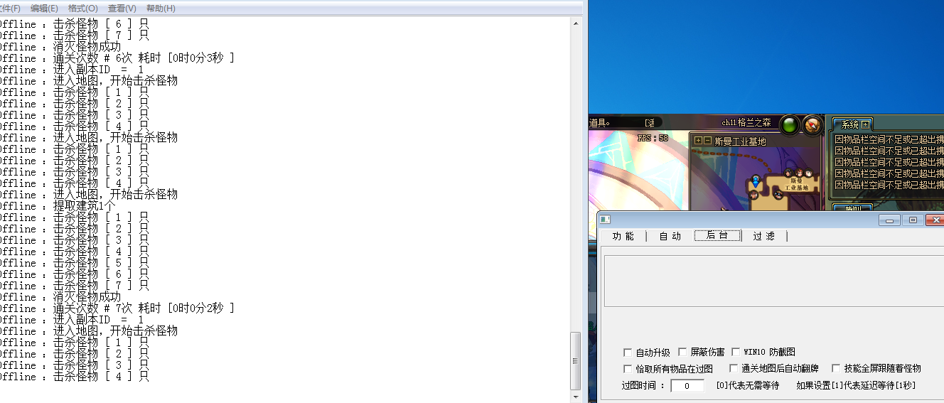
Task: Switch to the 过滤 tab
Action: [763, 236]
